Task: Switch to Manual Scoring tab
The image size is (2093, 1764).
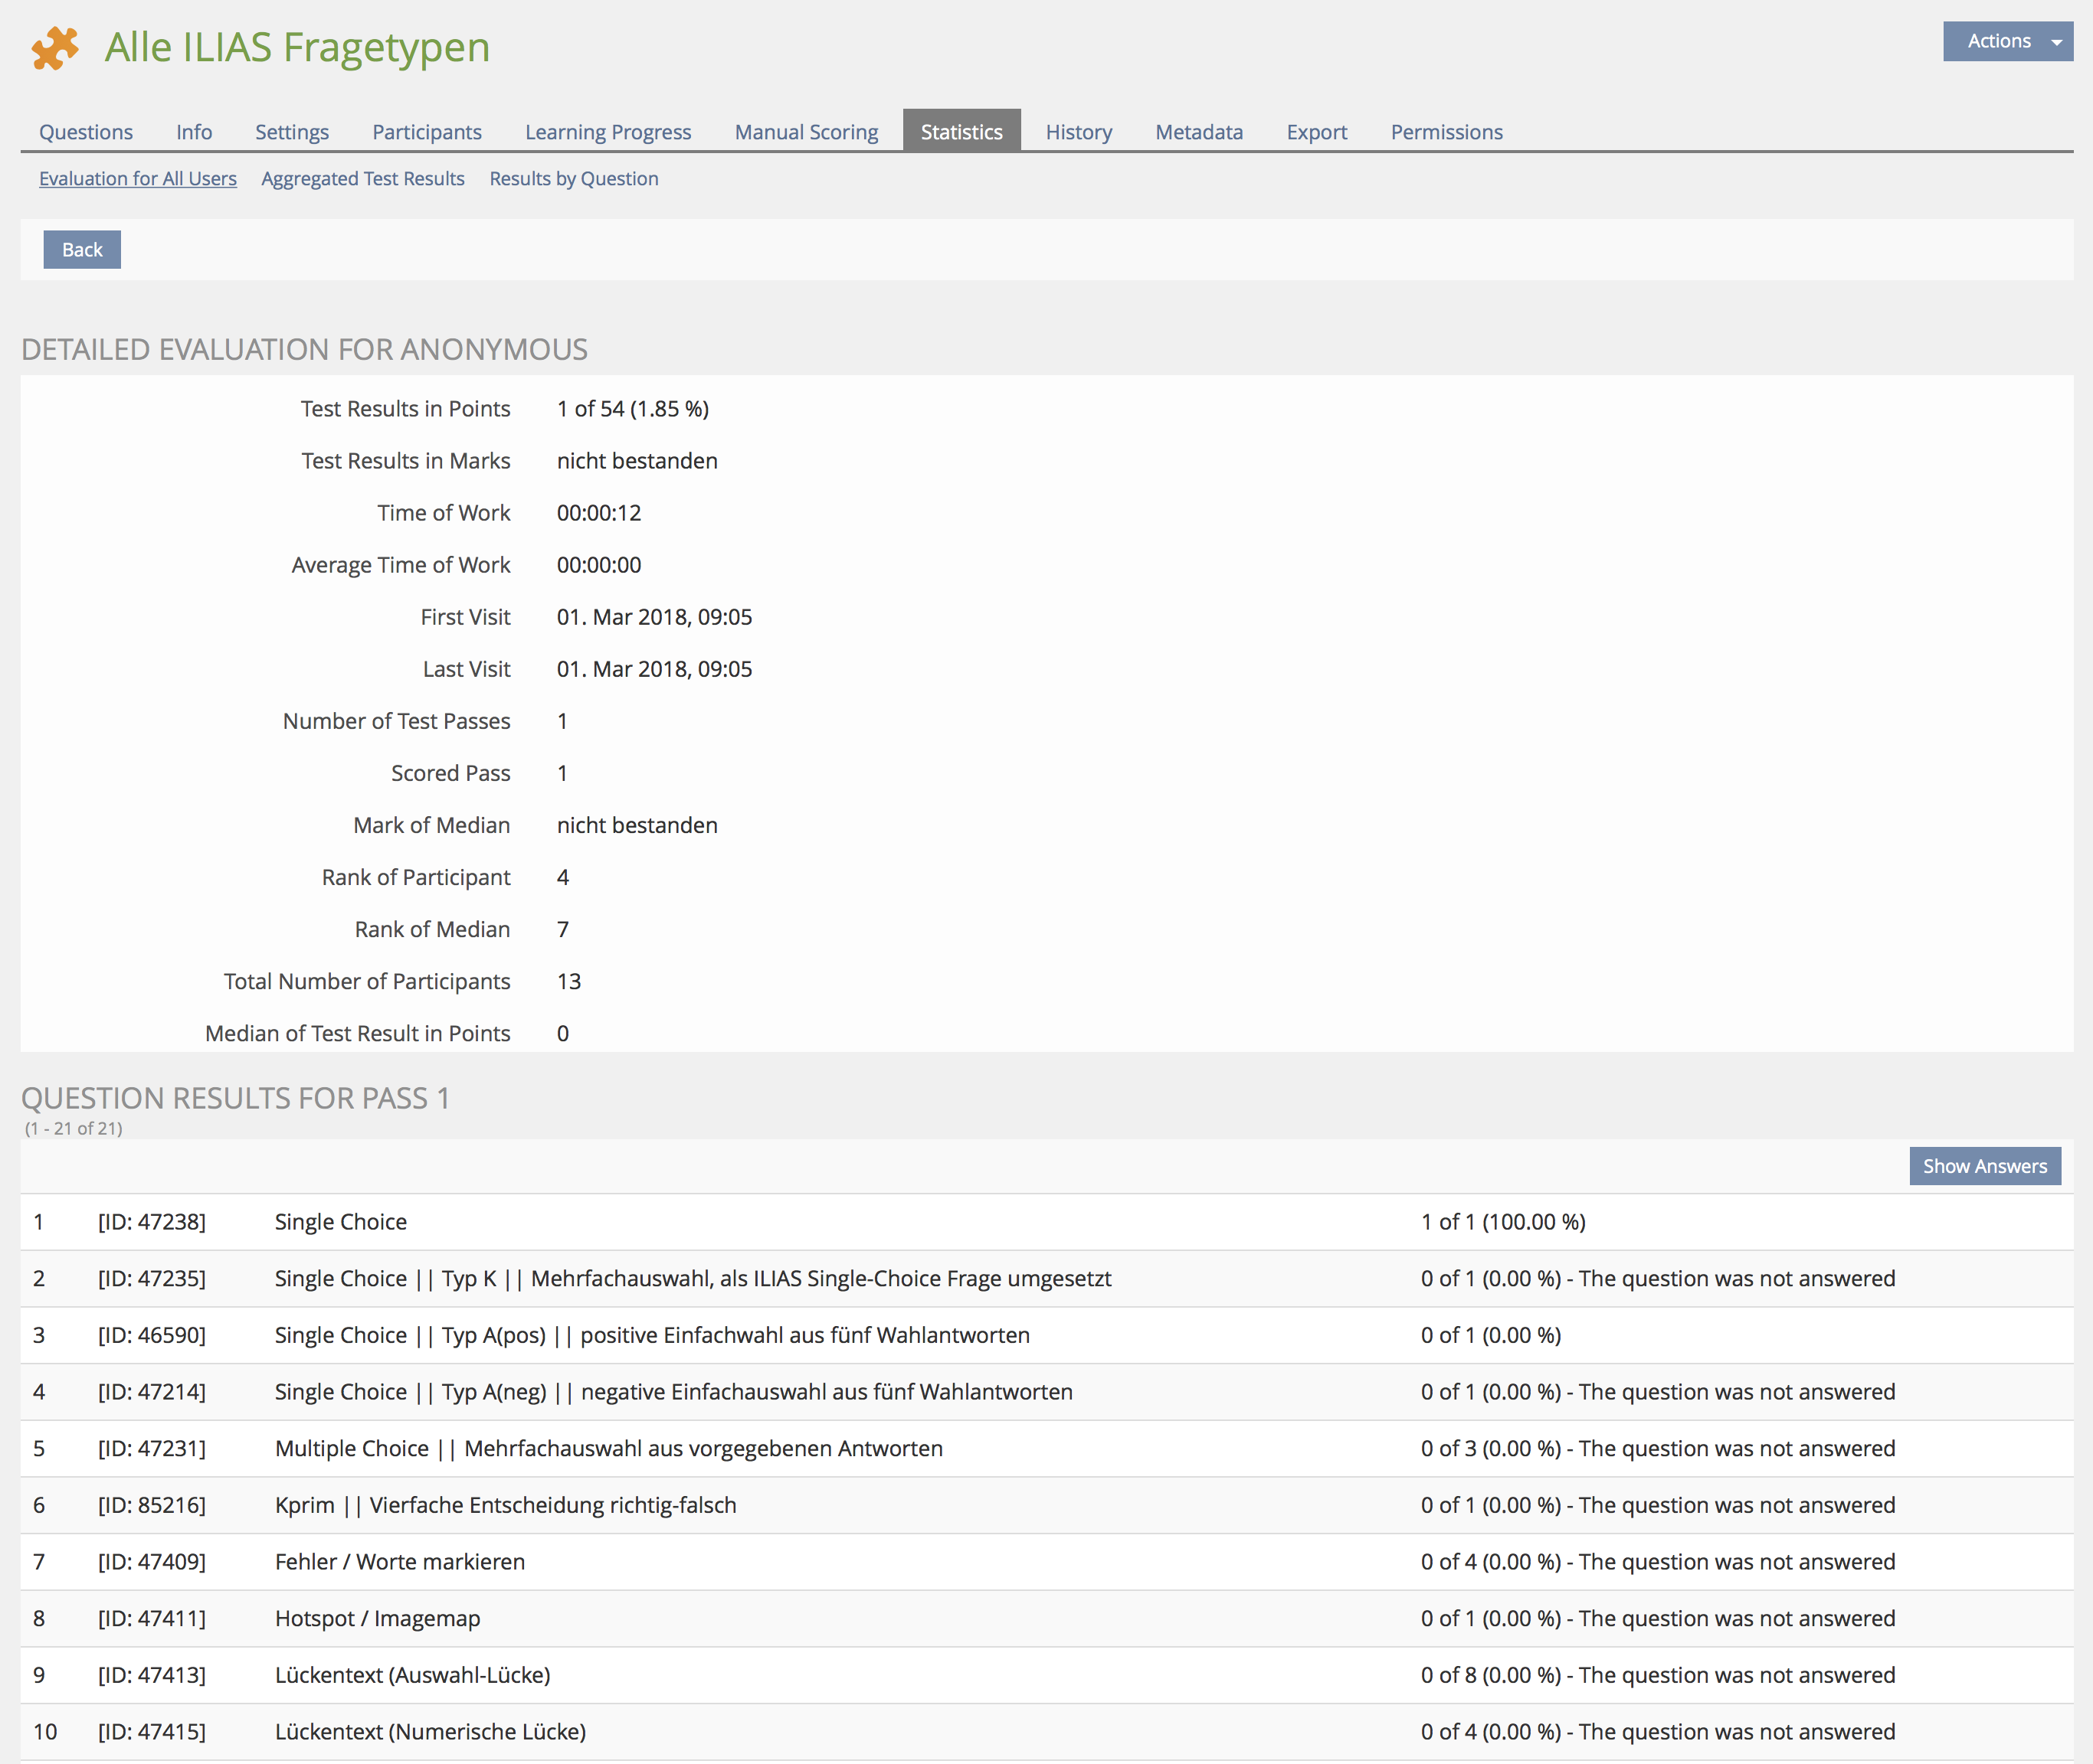Action: coord(805,132)
